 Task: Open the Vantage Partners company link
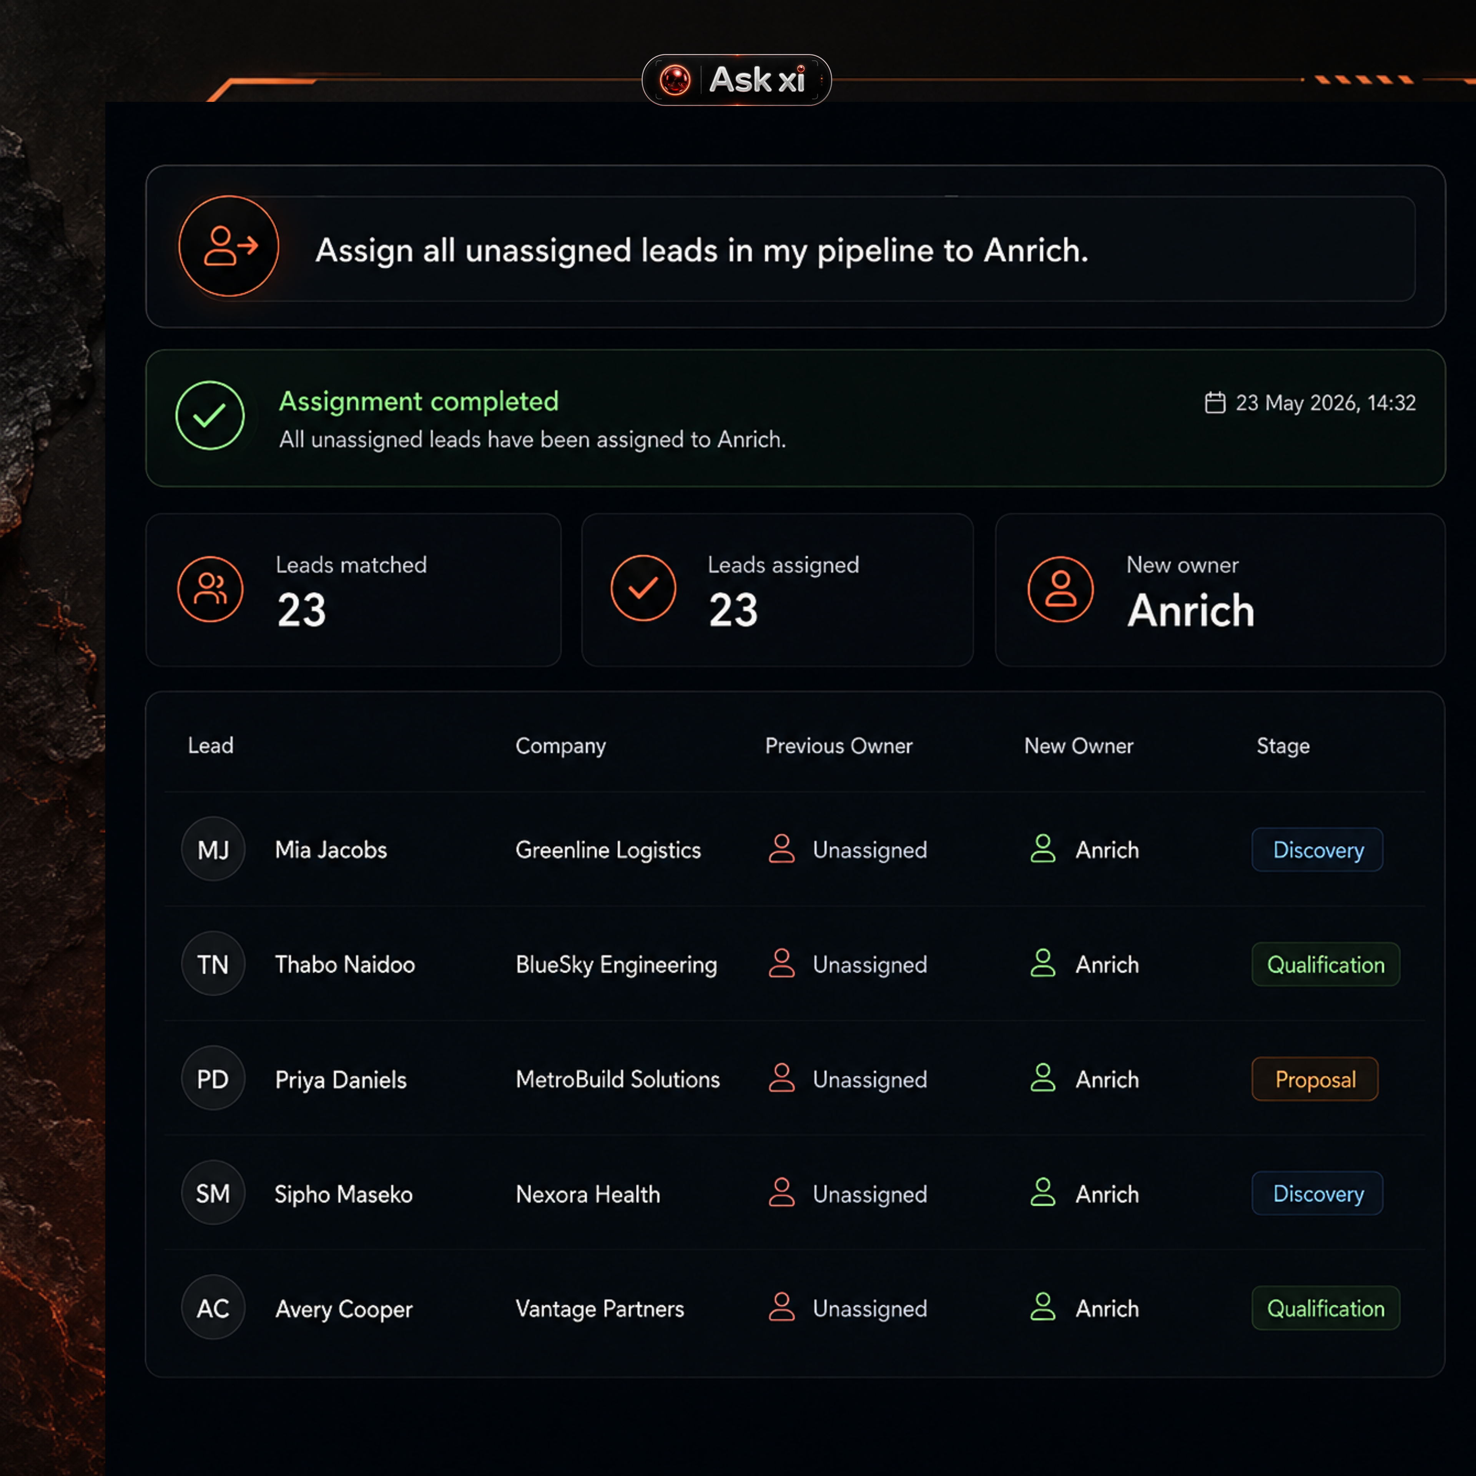(600, 1309)
